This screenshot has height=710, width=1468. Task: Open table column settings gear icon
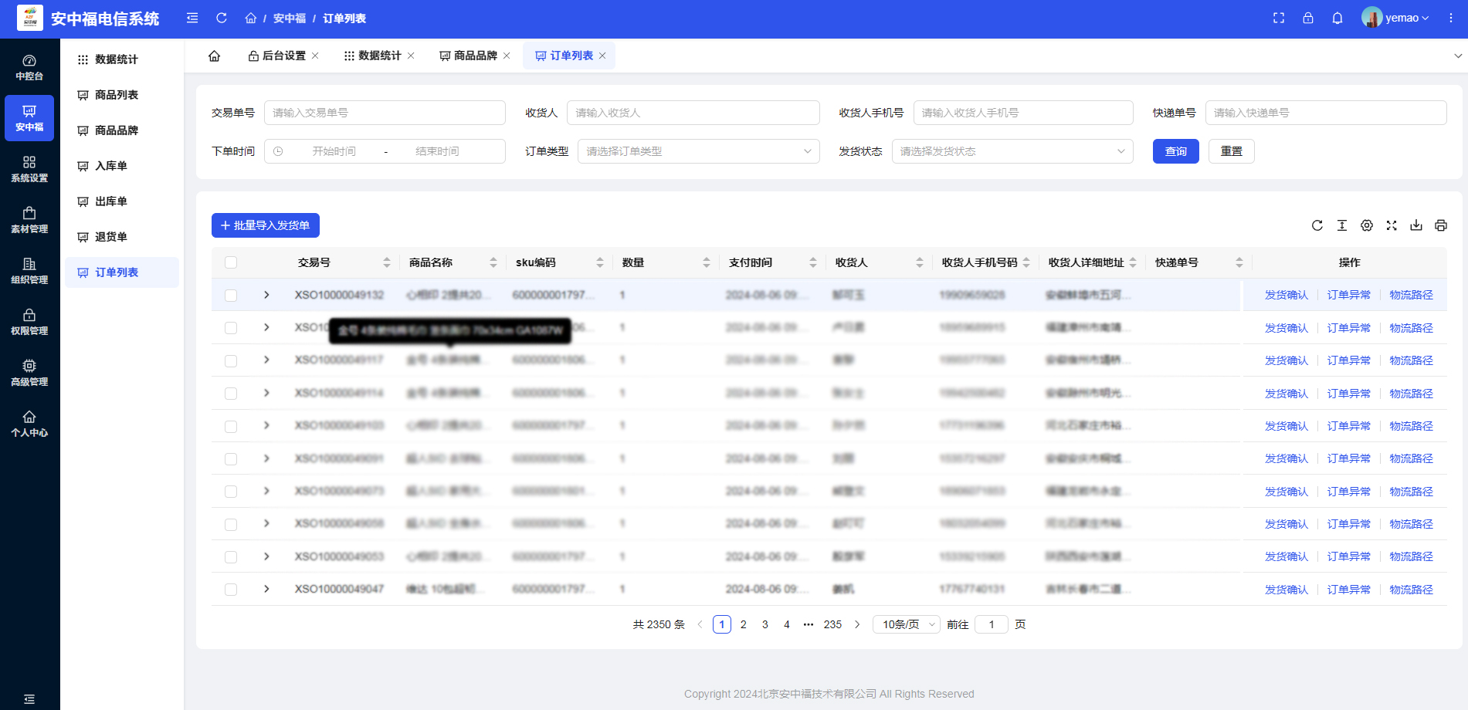pyautogui.click(x=1367, y=225)
